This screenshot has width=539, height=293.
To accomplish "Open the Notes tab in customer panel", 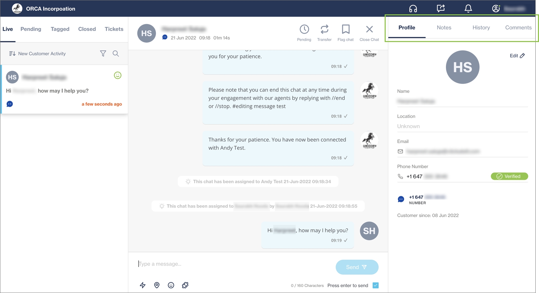I will (x=444, y=28).
